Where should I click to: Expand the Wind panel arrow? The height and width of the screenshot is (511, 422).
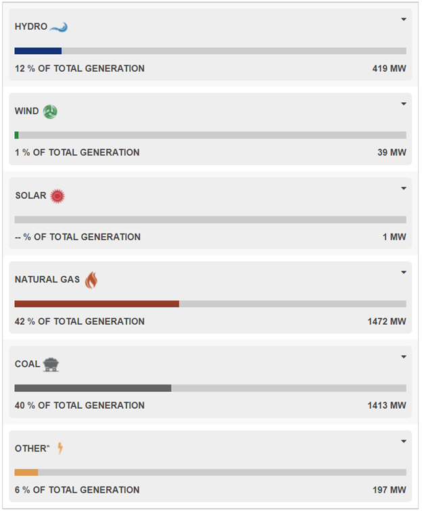point(404,104)
